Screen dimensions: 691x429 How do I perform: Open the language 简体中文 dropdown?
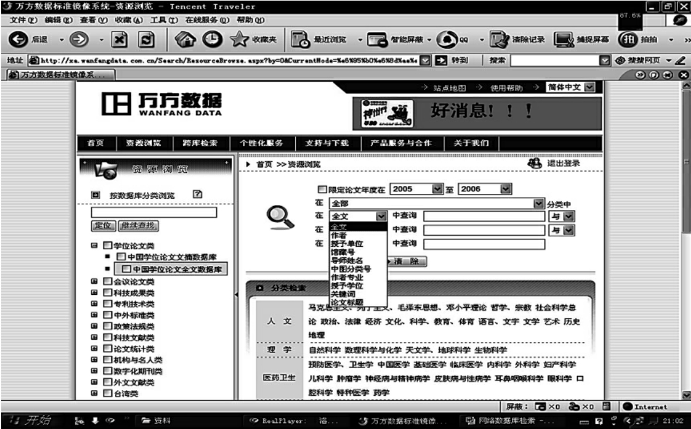coord(589,87)
